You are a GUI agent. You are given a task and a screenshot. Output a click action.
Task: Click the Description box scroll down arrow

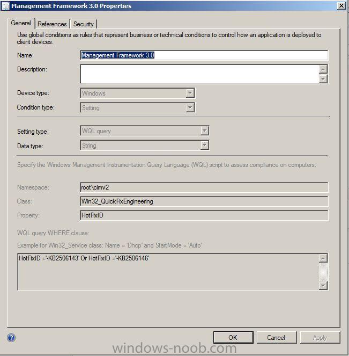pyautogui.click(x=323, y=79)
